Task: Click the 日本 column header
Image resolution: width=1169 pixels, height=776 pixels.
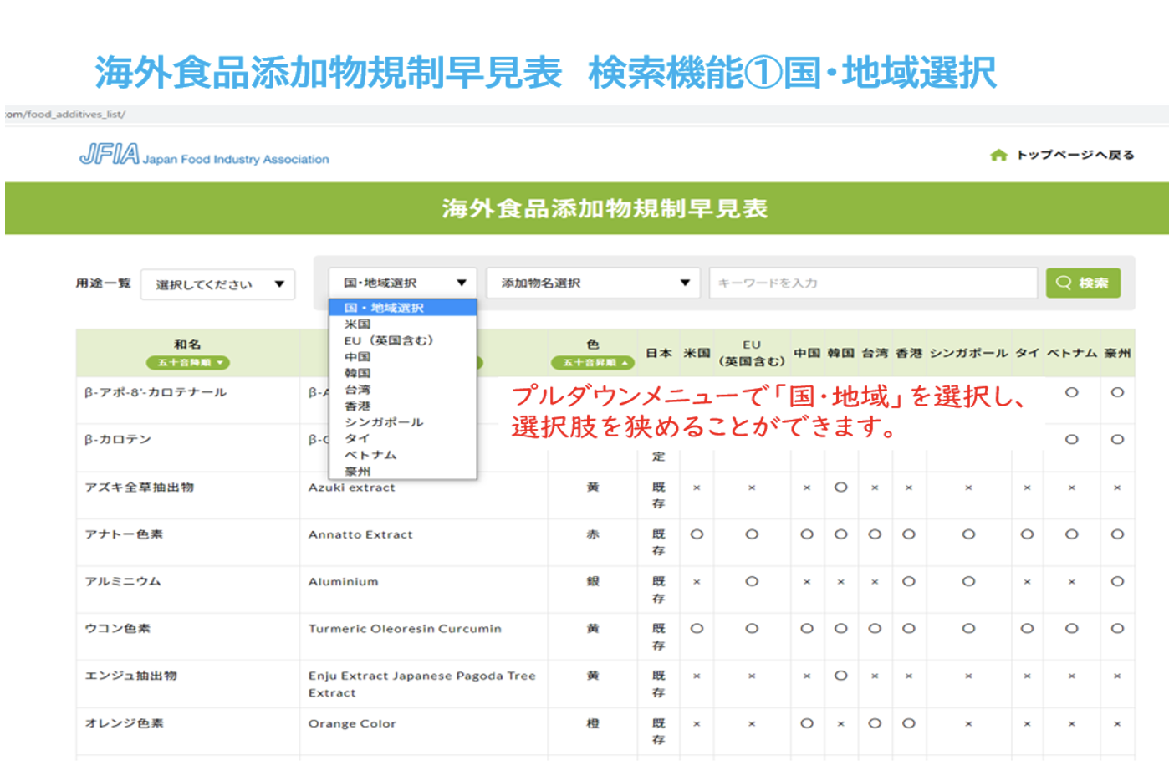Action: pyautogui.click(x=658, y=353)
